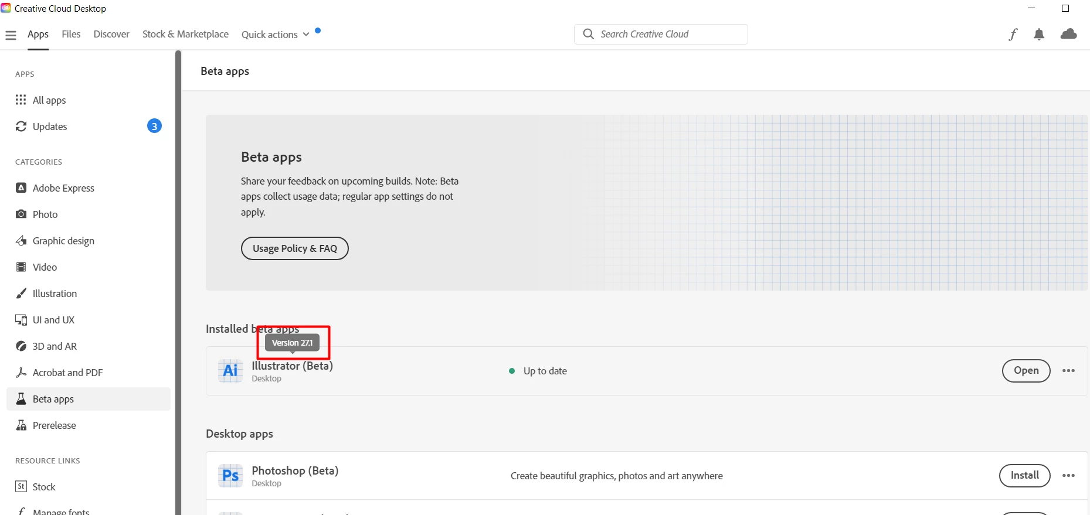Viewport: 1090px width, 515px height.
Task: Open the Stock & Marketplace tab
Action: tap(185, 34)
